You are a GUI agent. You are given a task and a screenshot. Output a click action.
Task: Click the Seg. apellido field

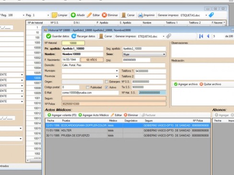coord(144,49)
